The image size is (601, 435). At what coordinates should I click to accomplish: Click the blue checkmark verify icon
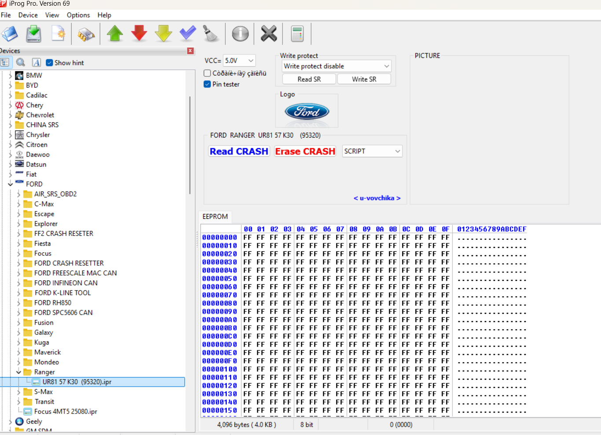[x=188, y=33]
